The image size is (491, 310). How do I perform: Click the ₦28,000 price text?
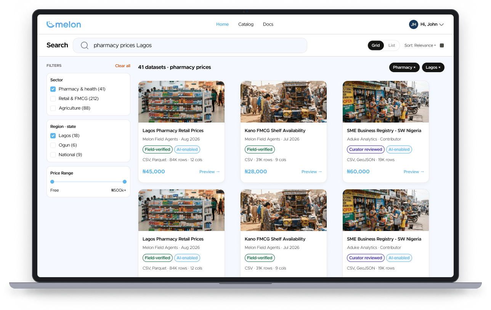(x=256, y=172)
